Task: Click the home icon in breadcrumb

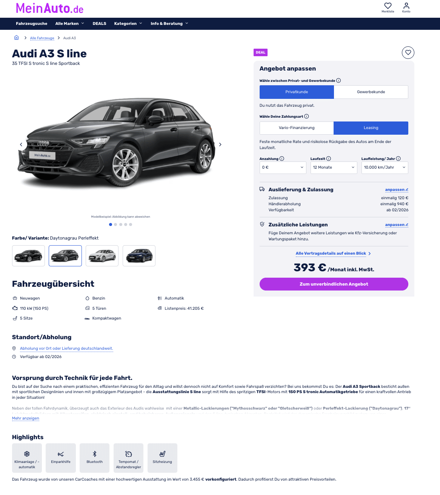Action: [x=16, y=38]
